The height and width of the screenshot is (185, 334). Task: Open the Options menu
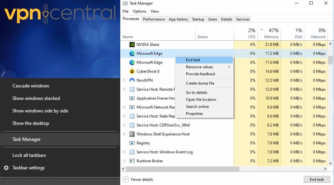[x=140, y=11]
